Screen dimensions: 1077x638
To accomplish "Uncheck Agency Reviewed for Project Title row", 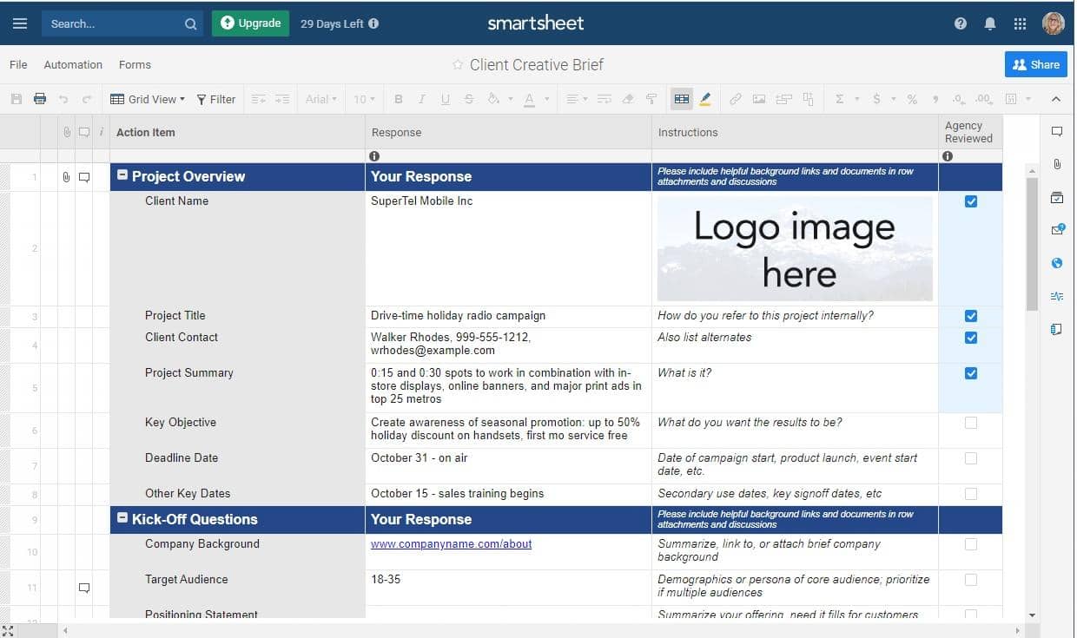I will [971, 316].
